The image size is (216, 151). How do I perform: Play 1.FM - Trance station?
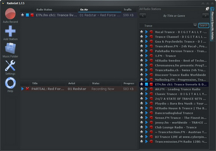pyautogui.click(x=147, y=56)
